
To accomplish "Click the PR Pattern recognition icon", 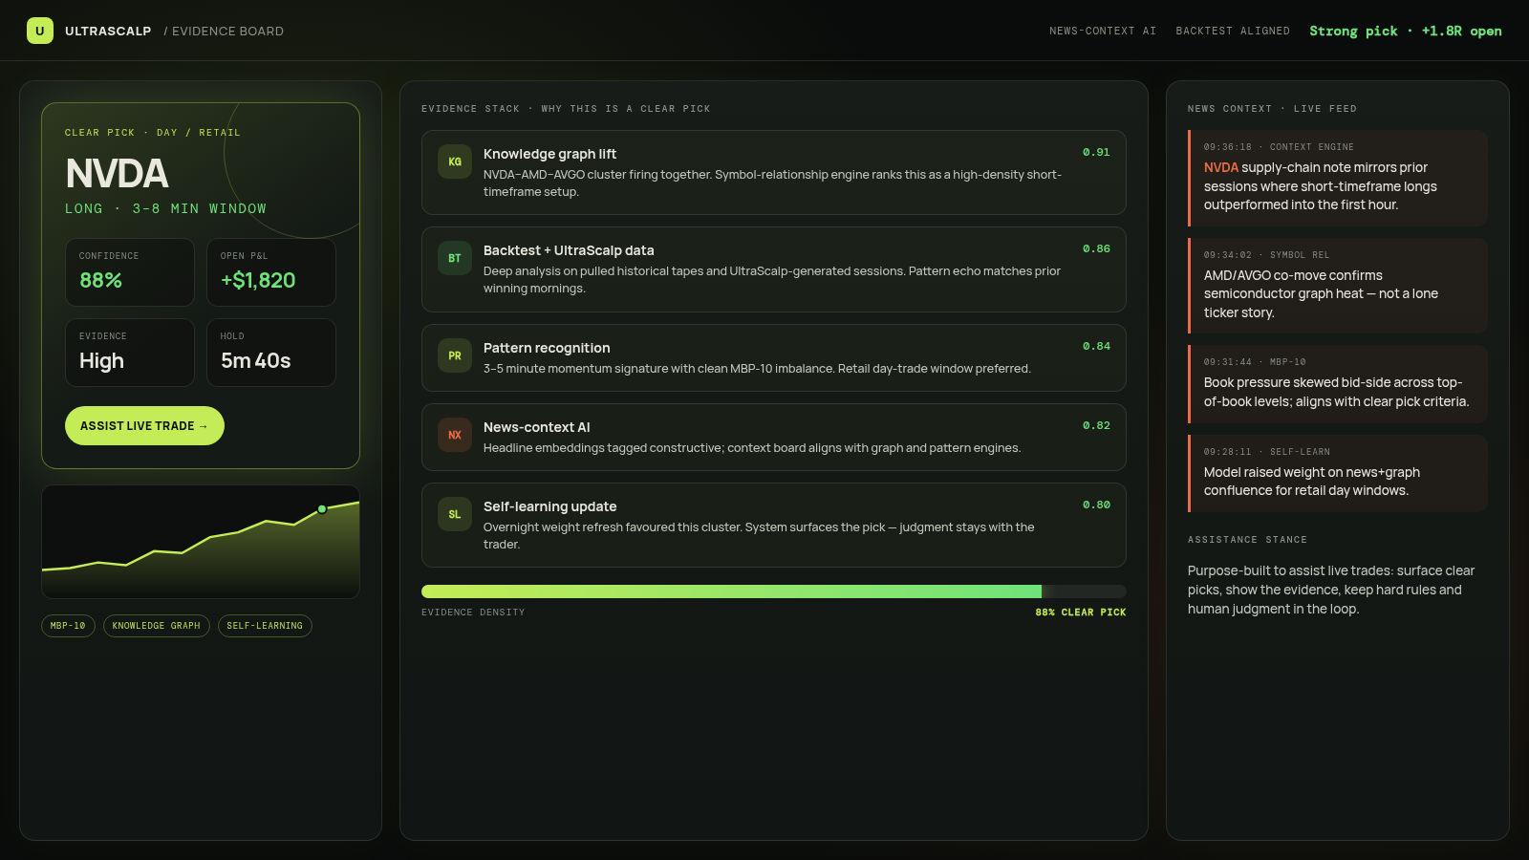I will pos(455,355).
